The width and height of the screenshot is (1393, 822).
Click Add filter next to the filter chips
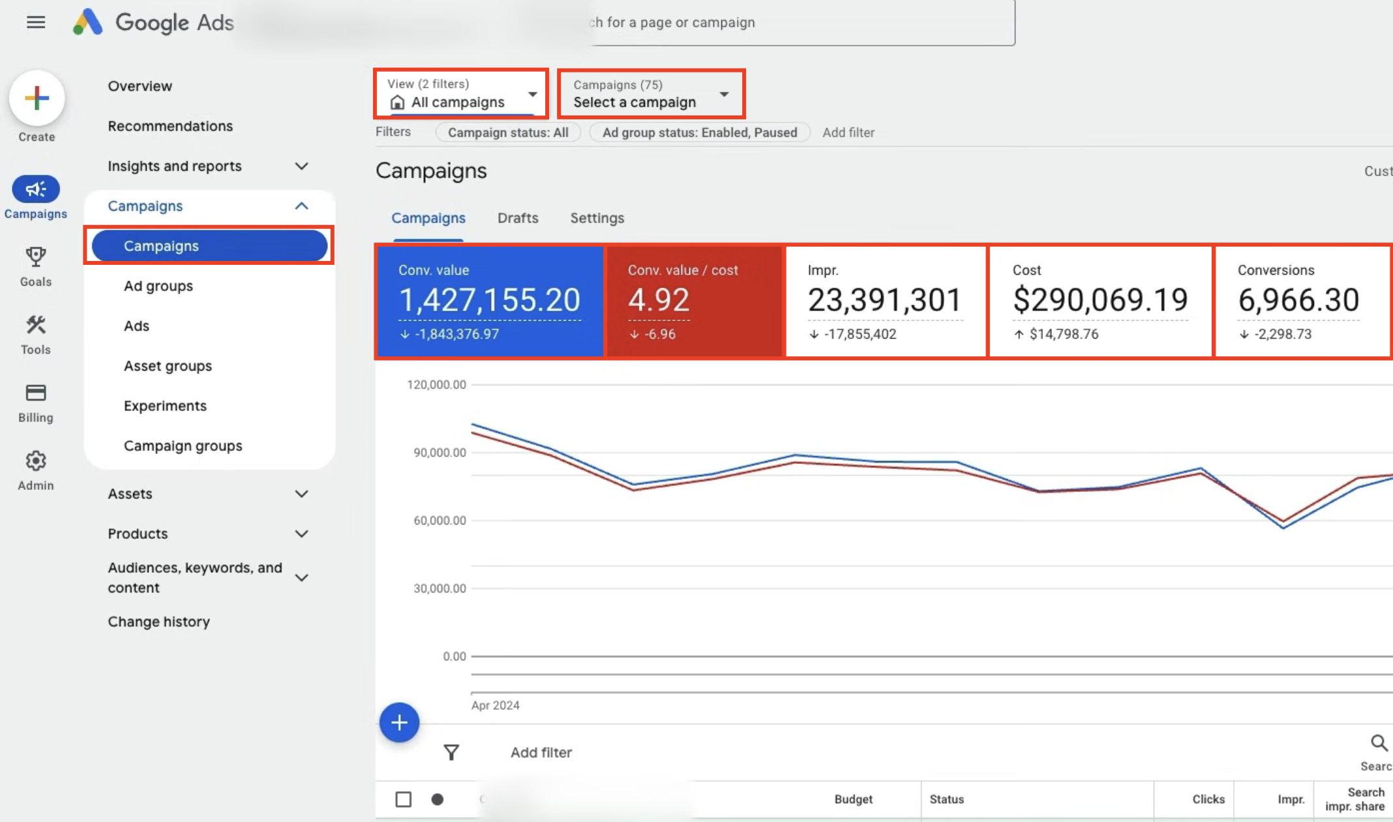pyautogui.click(x=848, y=132)
